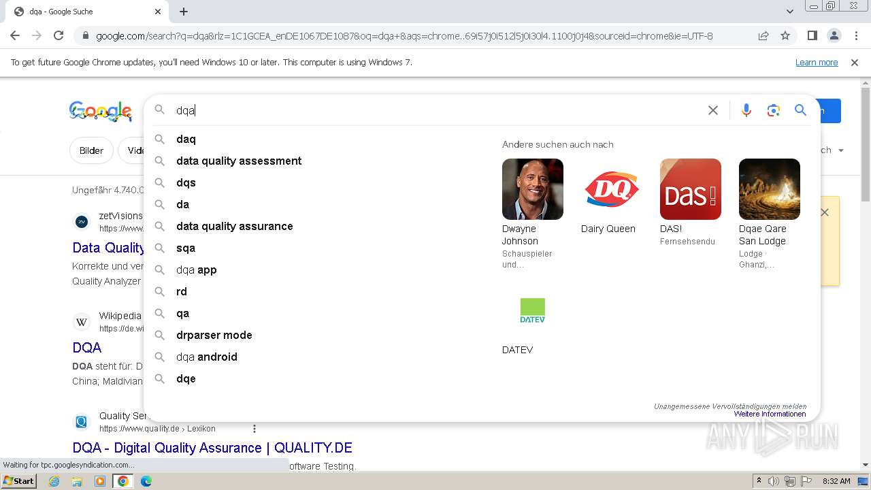Open Chrome profile avatar

[834, 35]
